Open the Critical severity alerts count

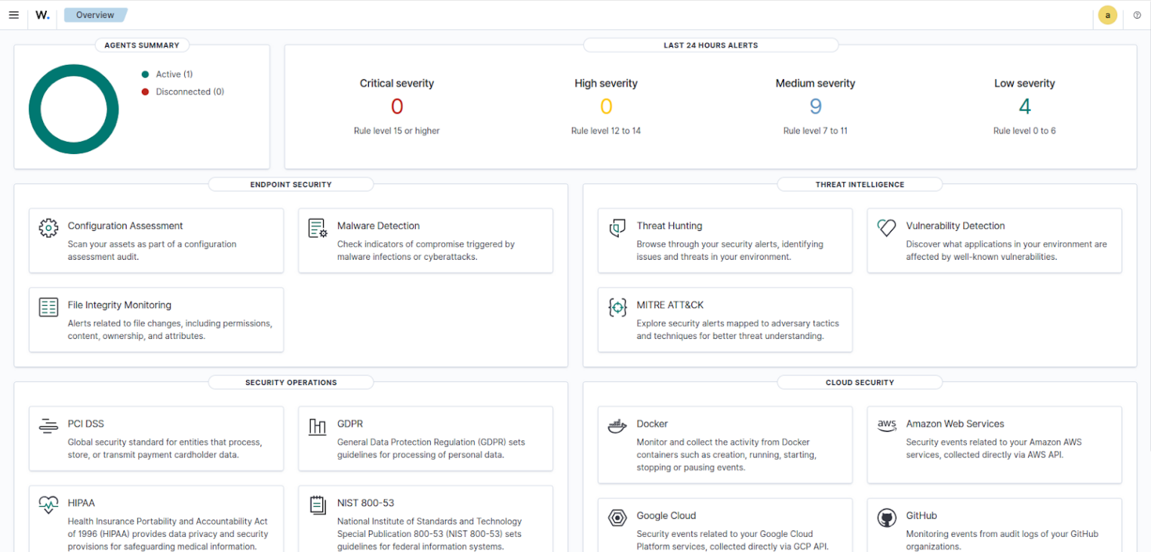point(397,106)
